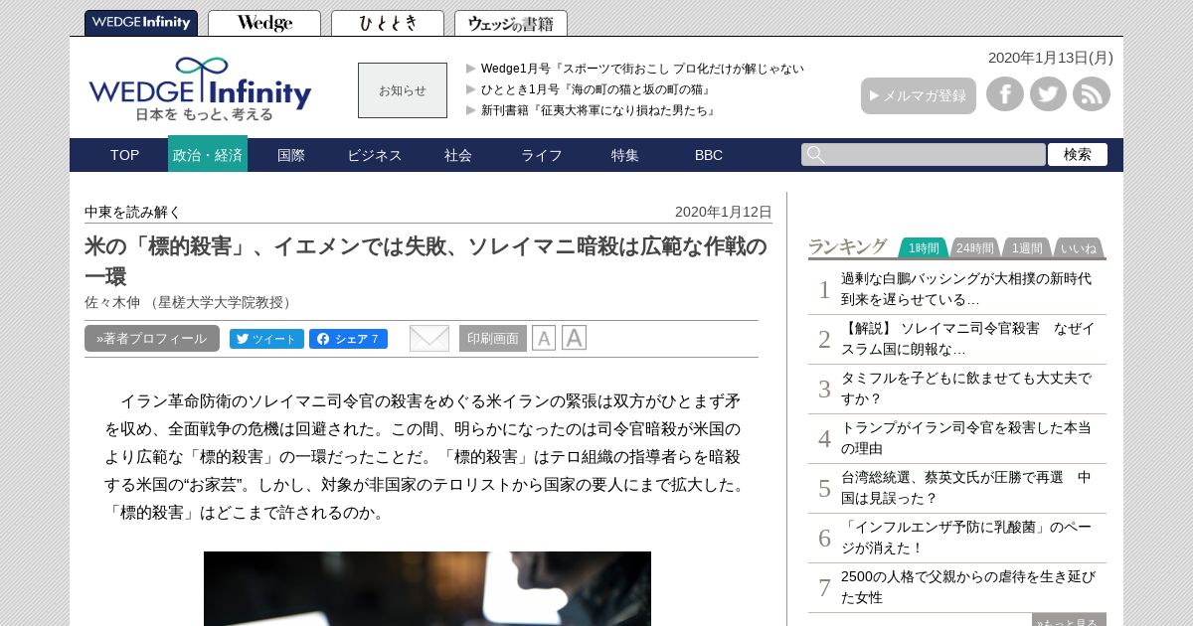This screenshot has height=626, width=1193.
Task: Click the 印刷画面 print button
Action: pyautogui.click(x=493, y=338)
